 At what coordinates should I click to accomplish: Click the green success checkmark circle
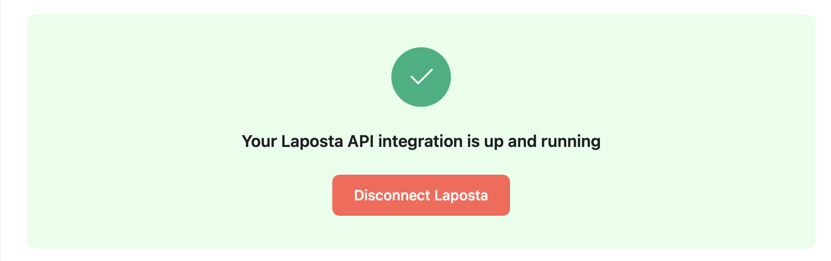point(421,77)
